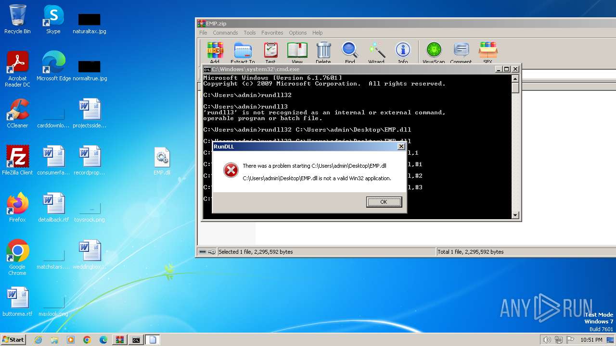Minimize the cmd.exe window
Image resolution: width=616 pixels, height=346 pixels.
point(499,69)
